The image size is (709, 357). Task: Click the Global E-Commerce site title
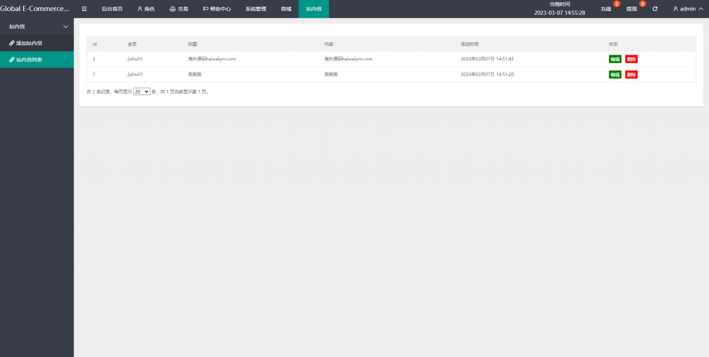click(35, 9)
